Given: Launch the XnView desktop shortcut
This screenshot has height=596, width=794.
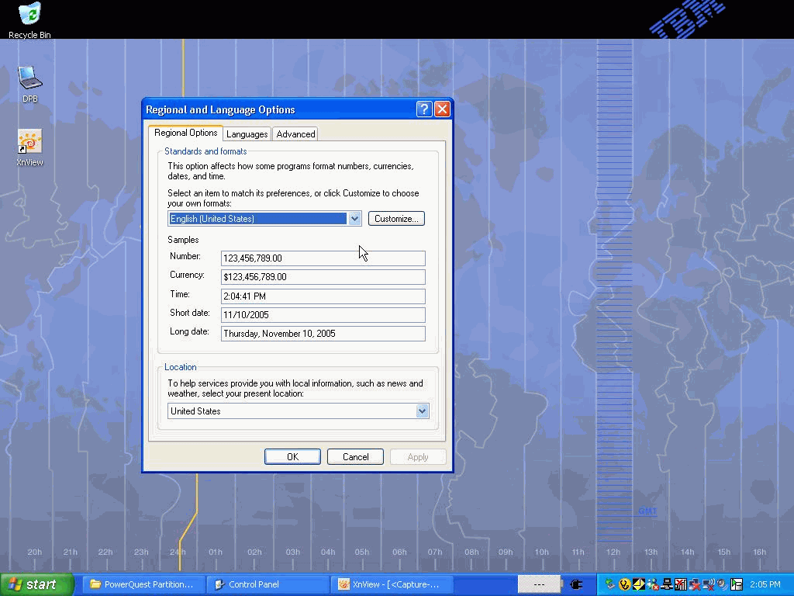Looking at the screenshot, I should tap(29, 142).
